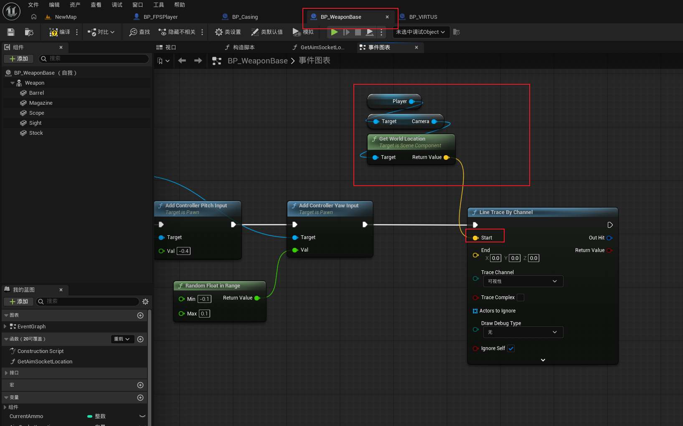Open the 资产 (Asset) menu

[75, 5]
